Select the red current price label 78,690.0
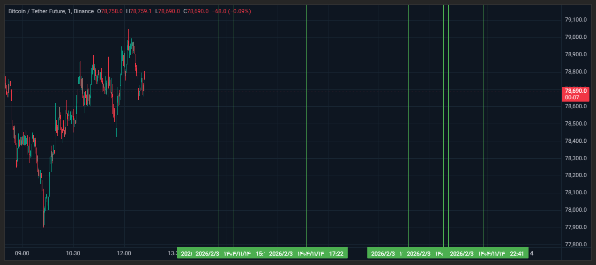This screenshot has width=596, height=265. click(x=576, y=91)
